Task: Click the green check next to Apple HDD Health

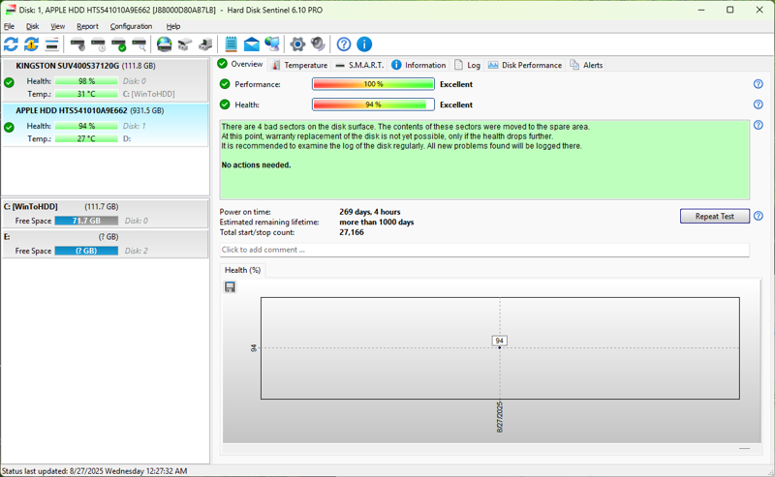Action: [9, 127]
